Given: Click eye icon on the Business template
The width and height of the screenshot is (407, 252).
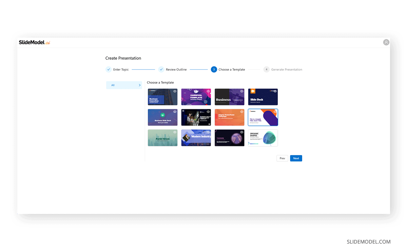Looking at the screenshot, I should [242, 91].
